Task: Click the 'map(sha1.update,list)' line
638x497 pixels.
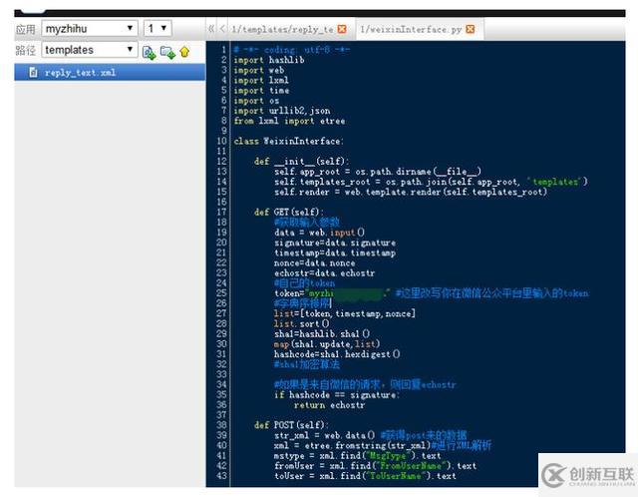Action: click(x=327, y=344)
